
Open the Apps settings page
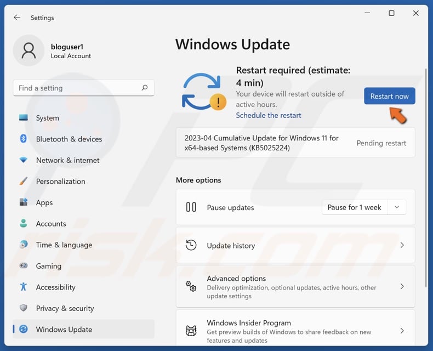pyautogui.click(x=84, y=202)
